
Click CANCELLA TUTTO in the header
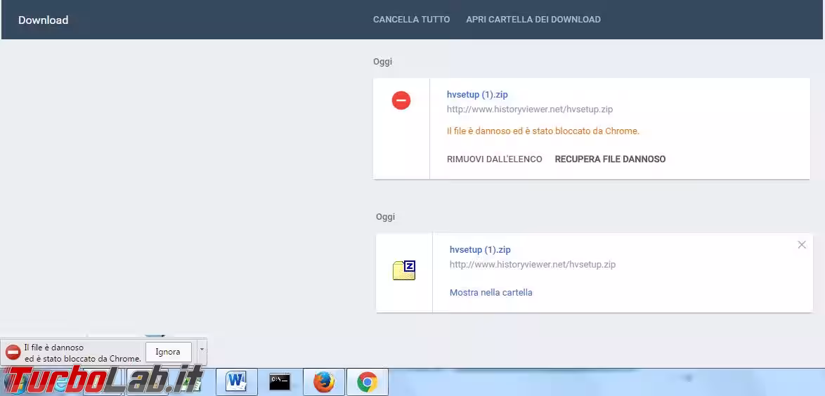tap(411, 20)
